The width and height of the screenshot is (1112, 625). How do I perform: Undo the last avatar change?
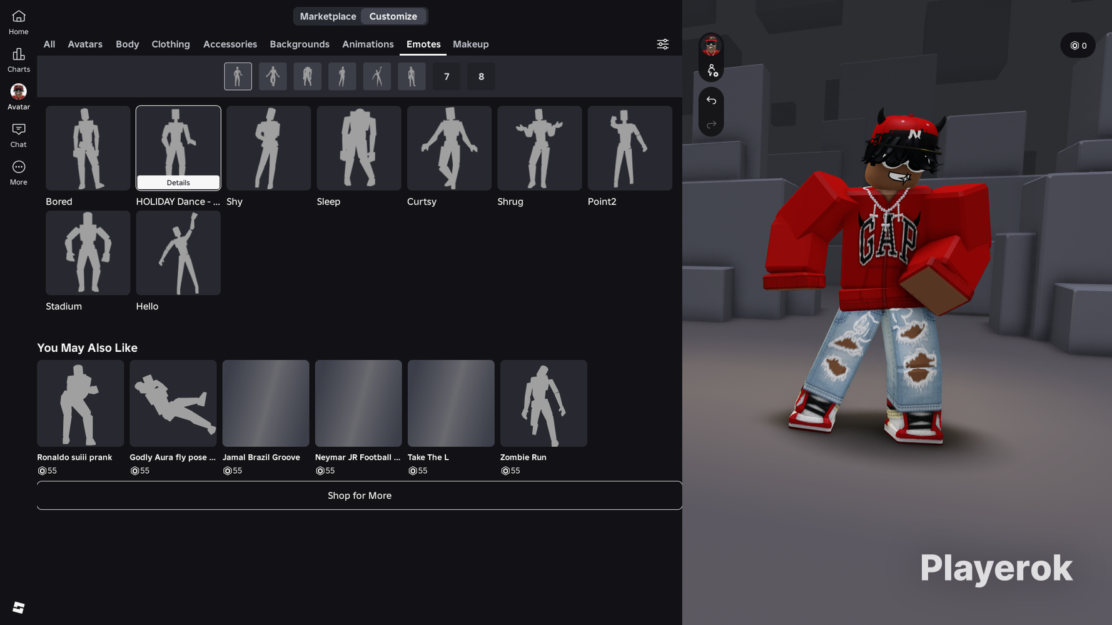[x=711, y=100]
